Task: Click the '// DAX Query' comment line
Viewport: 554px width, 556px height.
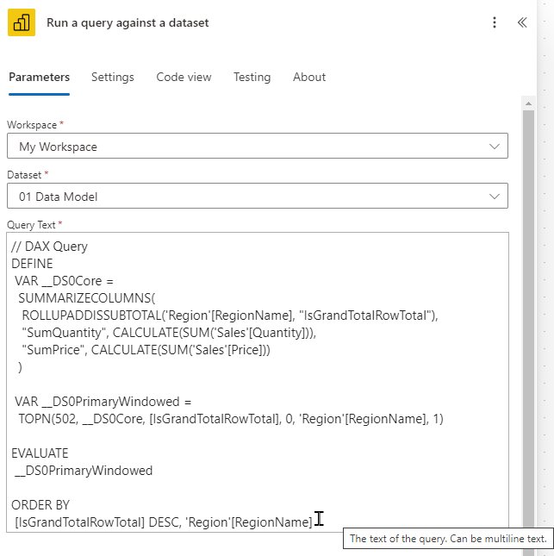Action: [50, 247]
